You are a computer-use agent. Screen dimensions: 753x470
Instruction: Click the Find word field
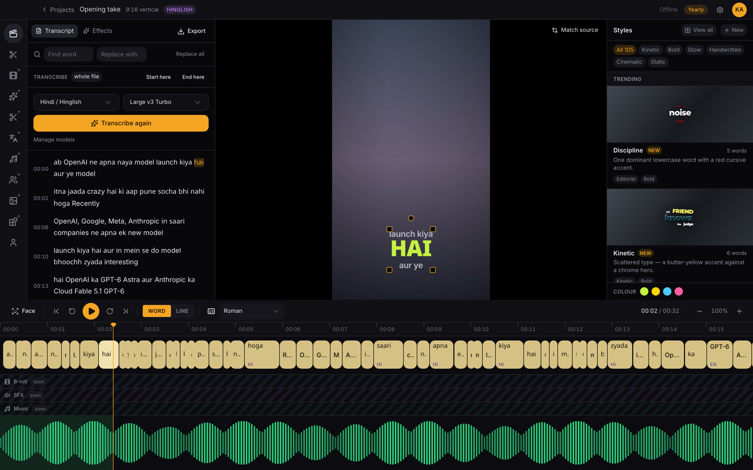click(69, 54)
